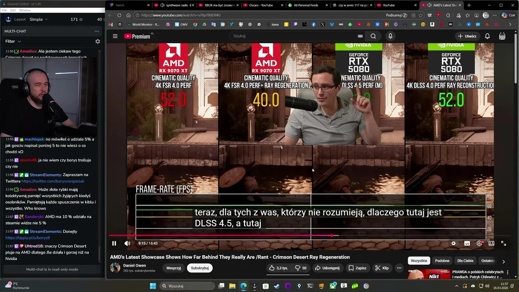Image resolution: width=519 pixels, height=292 pixels.
Task: Open Steam from the taskbar
Action: pyautogui.click(x=277, y=286)
